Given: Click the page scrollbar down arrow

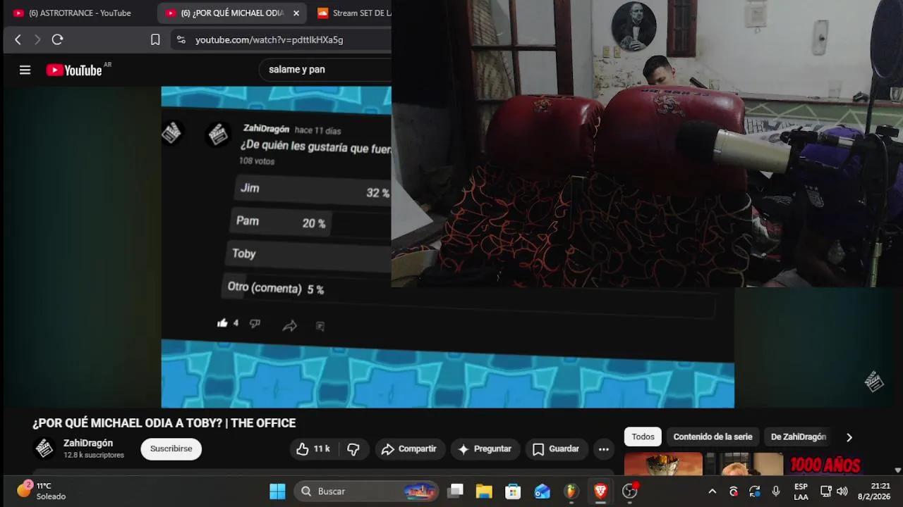Looking at the screenshot, I should pyautogui.click(x=897, y=470).
